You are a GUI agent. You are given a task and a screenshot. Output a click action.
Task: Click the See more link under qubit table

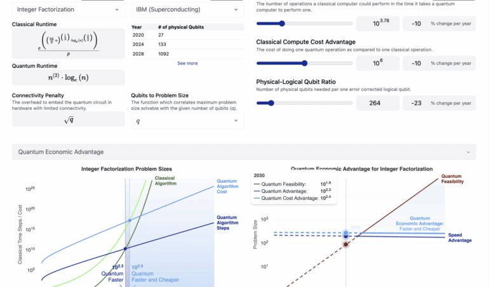tap(187, 63)
